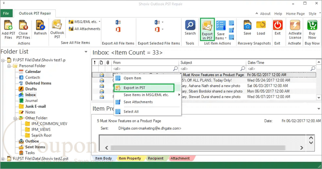The height and width of the screenshot is (169, 322).
Task: Click Office 365 icon under Export Selected File Items
Action: [157, 30]
